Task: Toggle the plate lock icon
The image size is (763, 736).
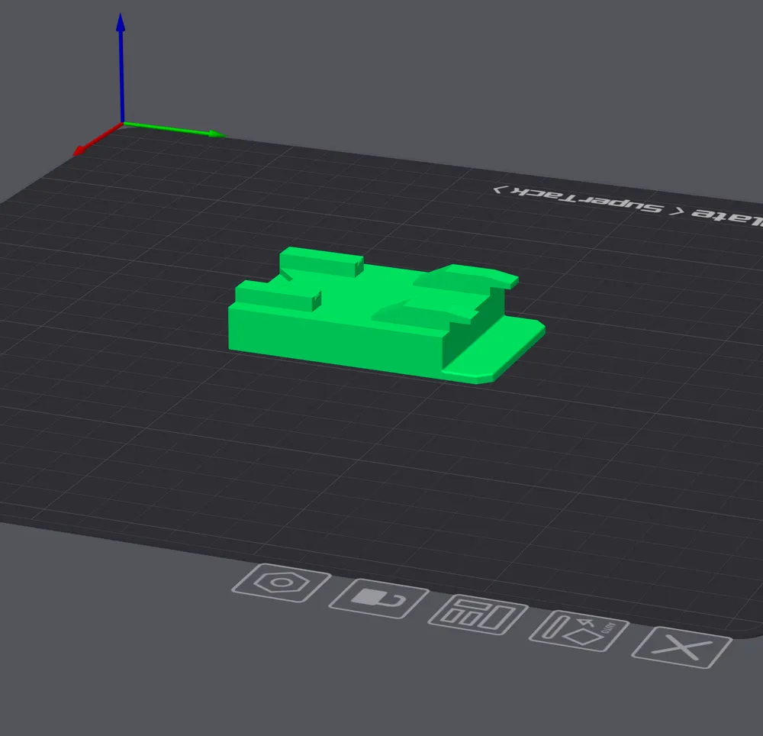Action: point(378,599)
